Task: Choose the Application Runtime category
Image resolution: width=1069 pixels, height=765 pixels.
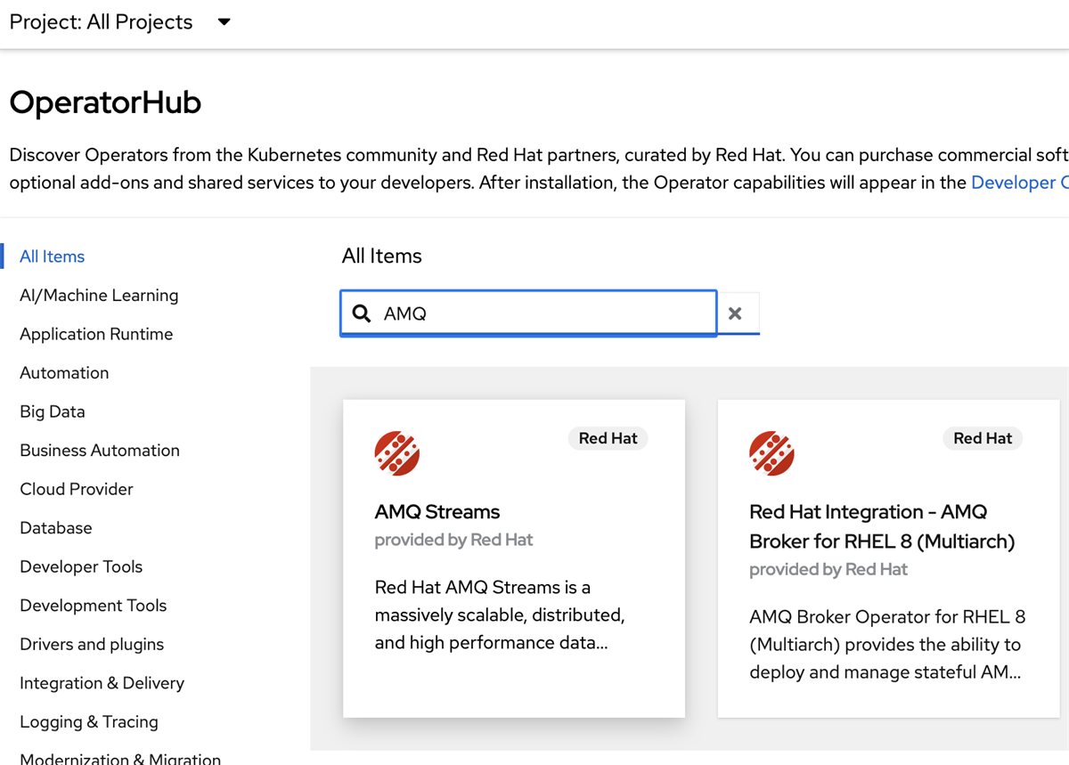Action: (96, 334)
